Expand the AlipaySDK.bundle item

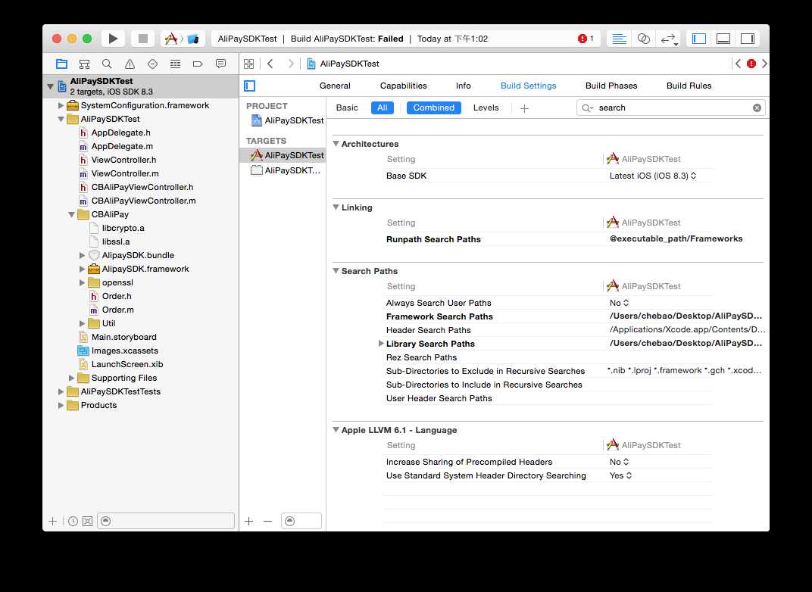tap(82, 255)
